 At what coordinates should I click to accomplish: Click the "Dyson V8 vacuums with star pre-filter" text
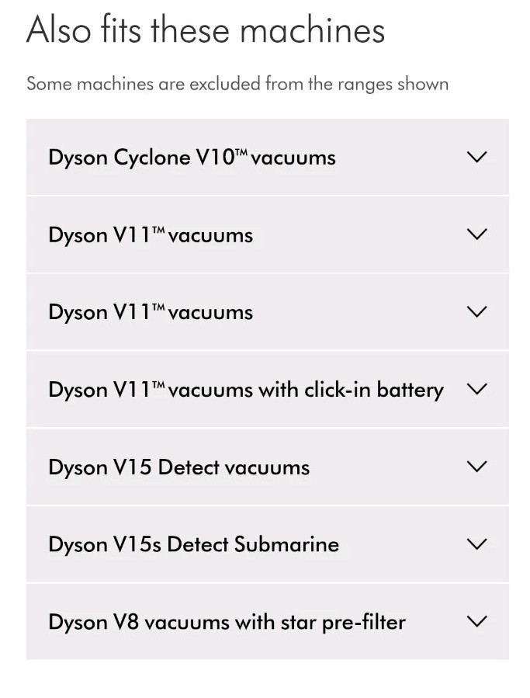tap(227, 622)
